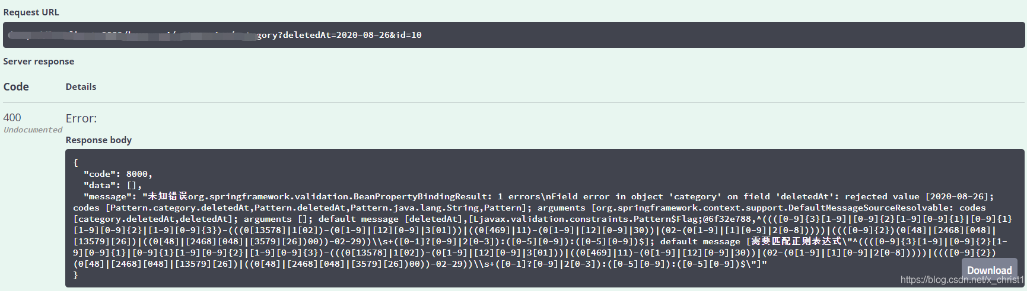
Task: Click the opening brace of JSON response
Action: click(75, 163)
